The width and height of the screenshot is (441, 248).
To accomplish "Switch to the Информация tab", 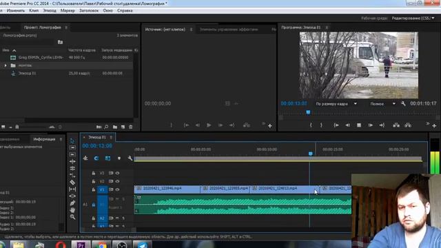I will coord(44,139).
